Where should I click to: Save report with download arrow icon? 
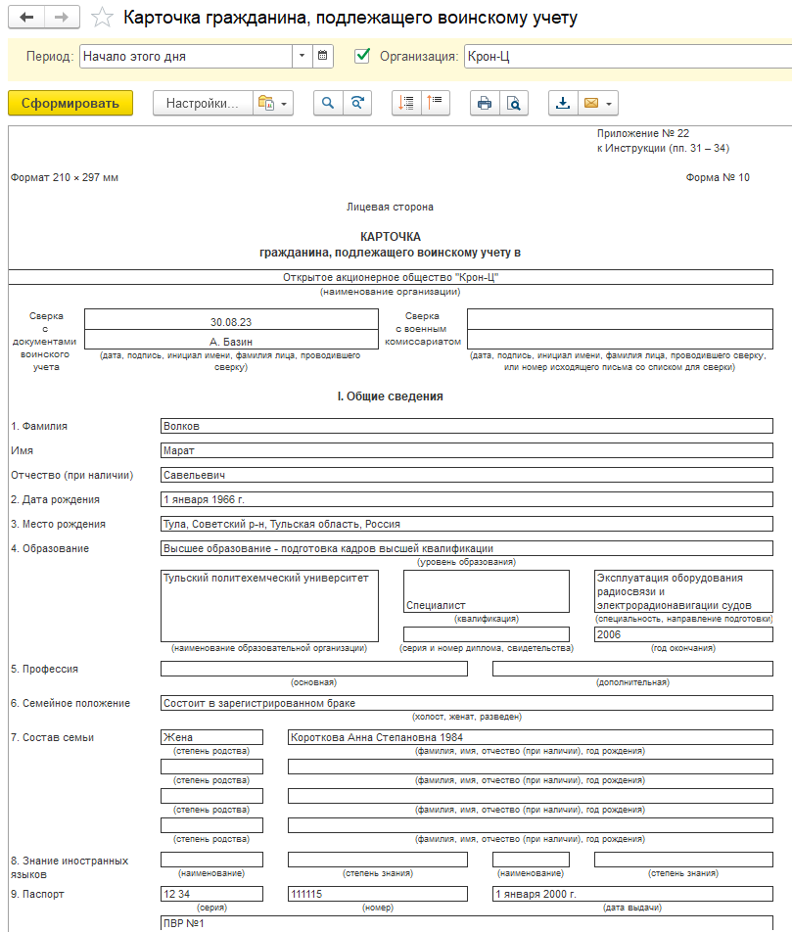tap(563, 103)
